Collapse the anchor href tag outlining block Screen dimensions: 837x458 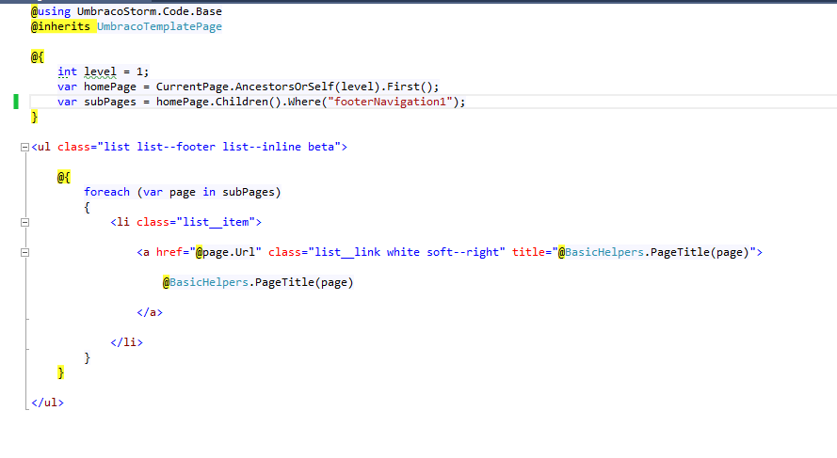tap(24, 252)
